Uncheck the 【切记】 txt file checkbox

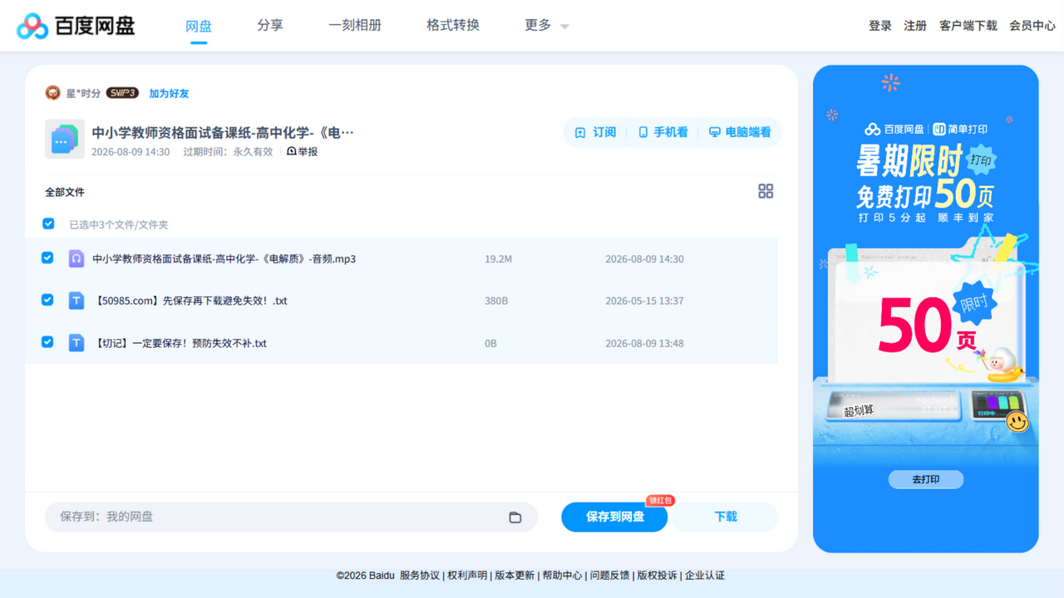pos(47,341)
